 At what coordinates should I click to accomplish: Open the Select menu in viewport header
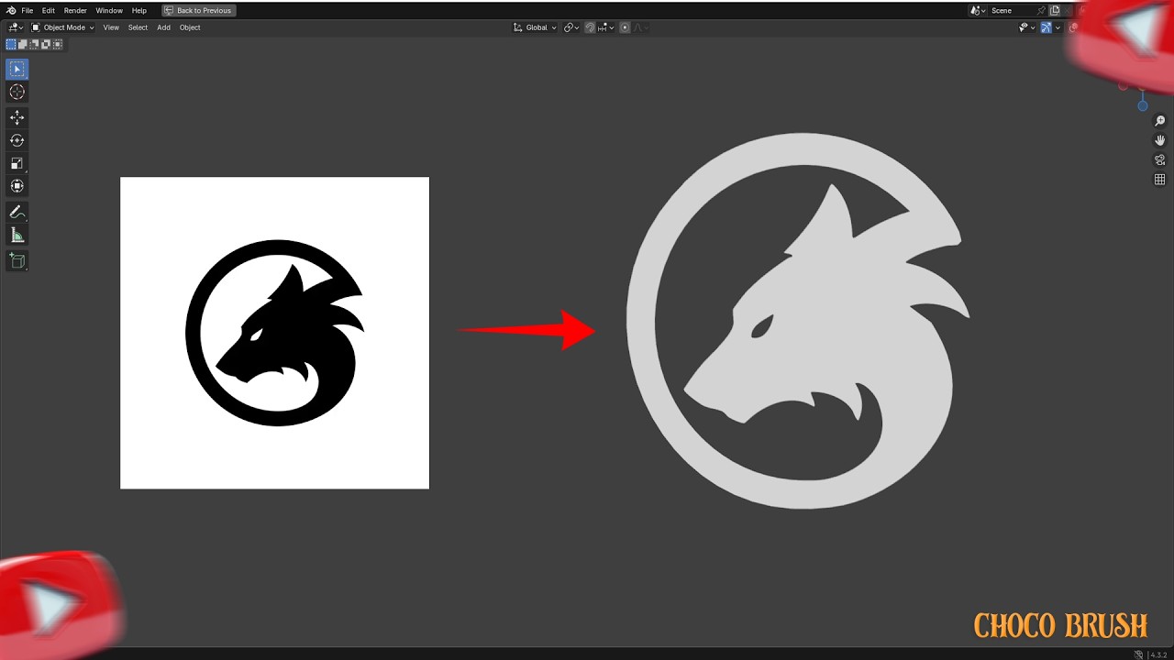(138, 27)
